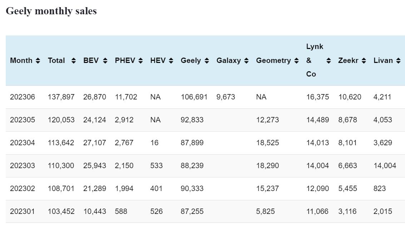Click the Livan sort arrows
Image resolution: width=405 pixels, height=225 pixels.
(x=398, y=61)
